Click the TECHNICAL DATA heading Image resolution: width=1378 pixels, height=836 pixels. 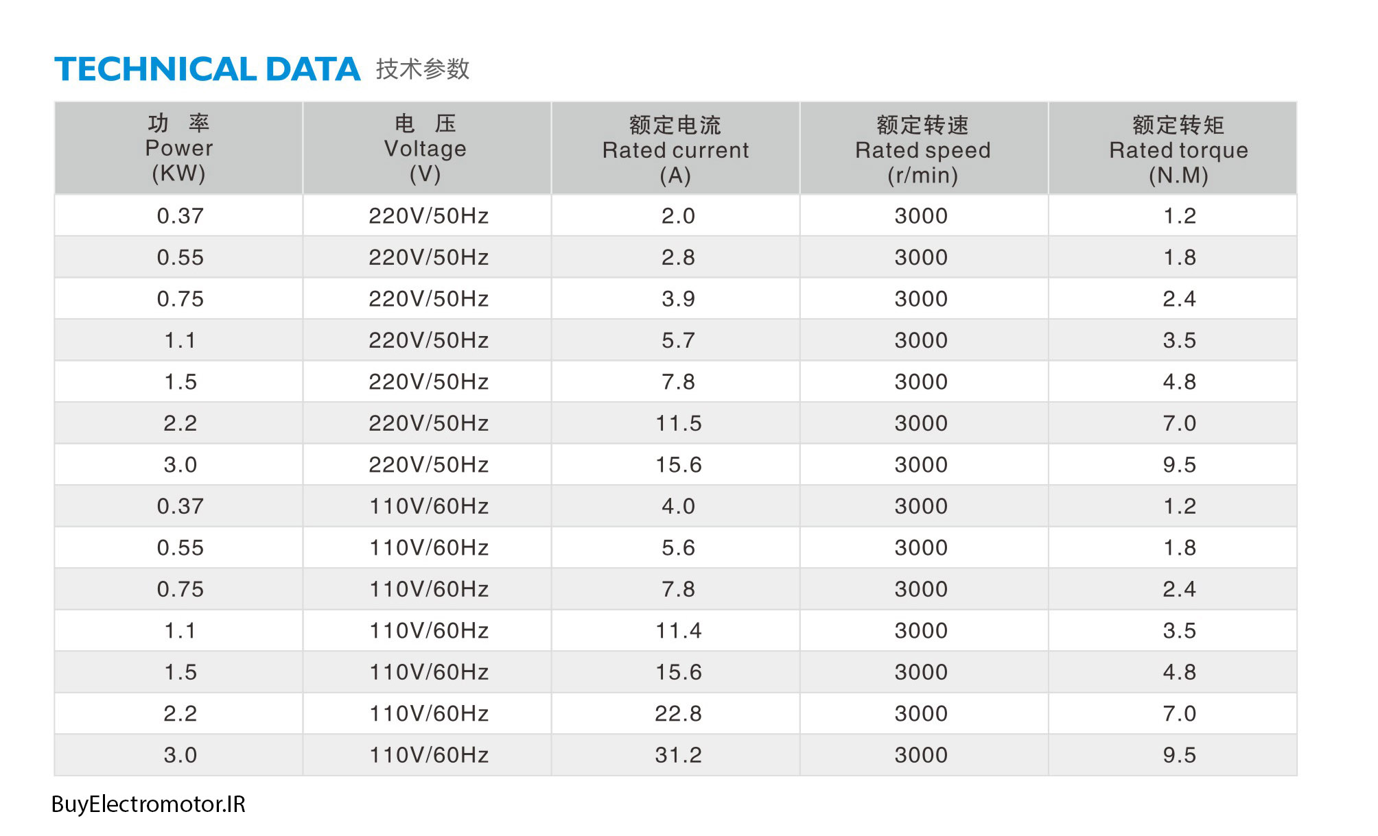(207, 69)
